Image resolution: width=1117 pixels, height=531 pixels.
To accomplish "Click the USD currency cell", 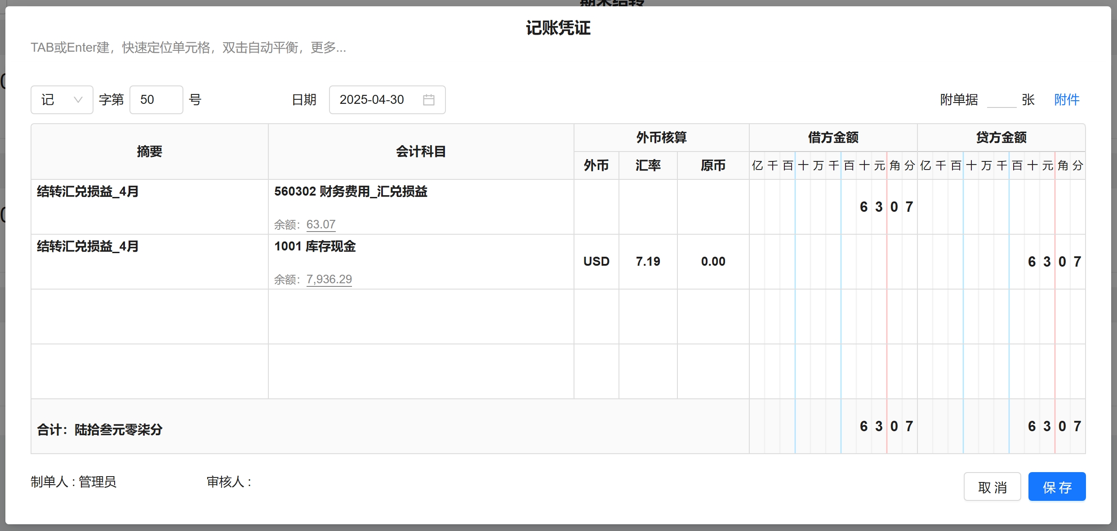I will 596,262.
